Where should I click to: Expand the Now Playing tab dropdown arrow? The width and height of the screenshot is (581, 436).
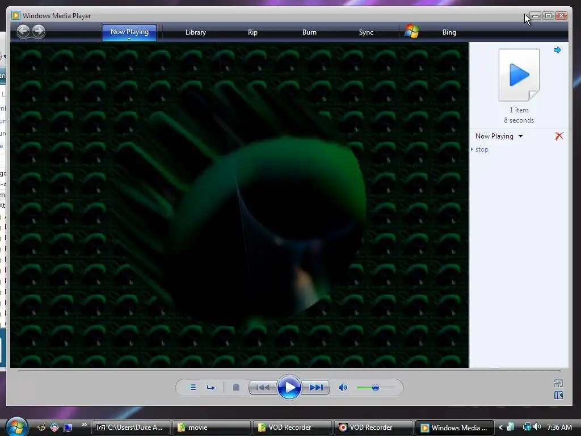coord(129,39)
